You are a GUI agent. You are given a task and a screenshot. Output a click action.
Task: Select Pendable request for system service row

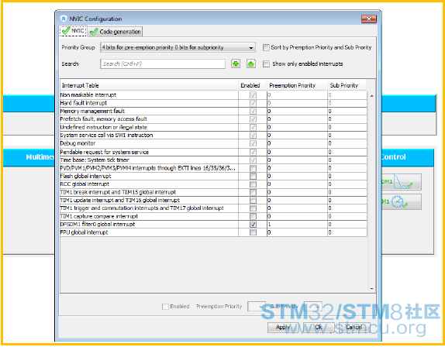pyautogui.click(x=213, y=152)
